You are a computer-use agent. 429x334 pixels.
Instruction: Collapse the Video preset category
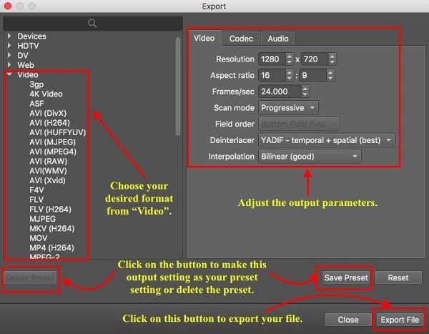[9, 74]
